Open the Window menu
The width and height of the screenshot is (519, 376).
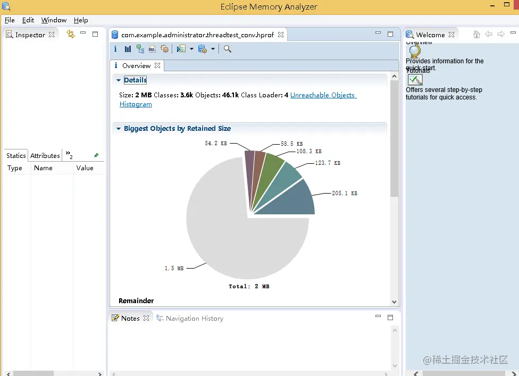coord(54,20)
